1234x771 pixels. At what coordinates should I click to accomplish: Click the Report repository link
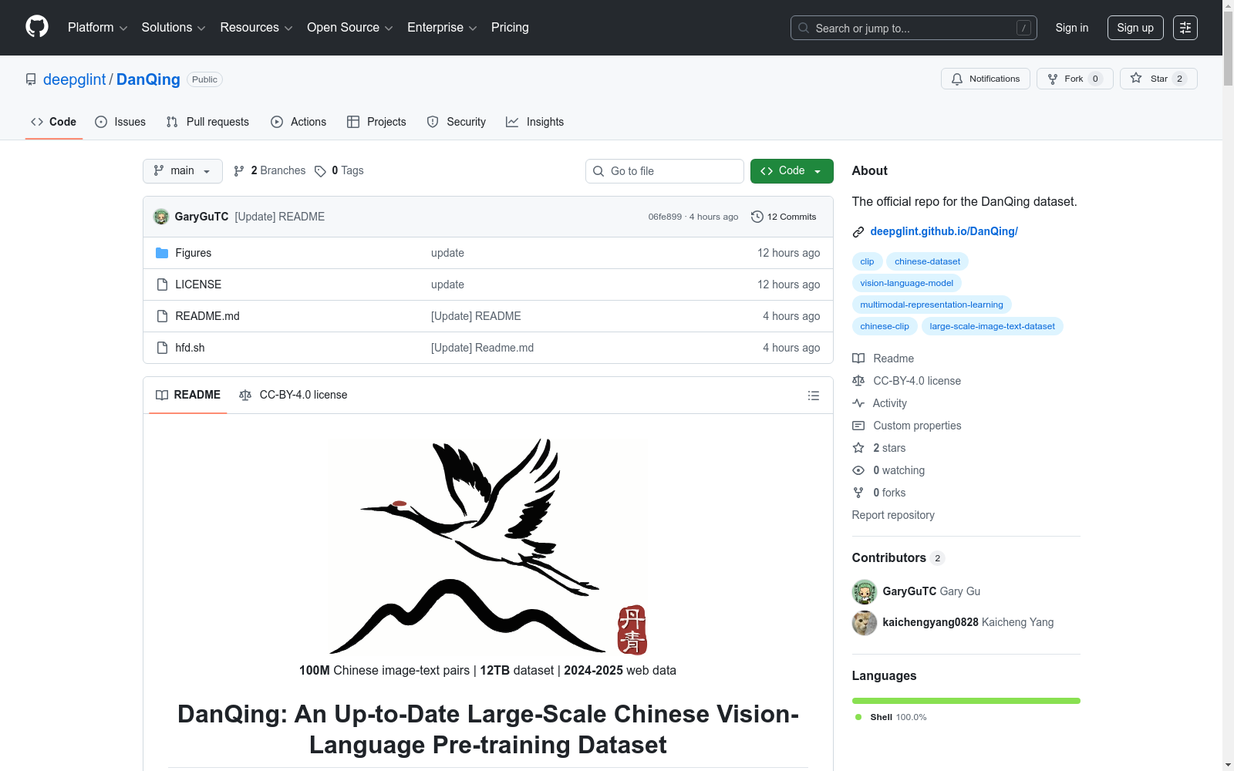click(893, 515)
